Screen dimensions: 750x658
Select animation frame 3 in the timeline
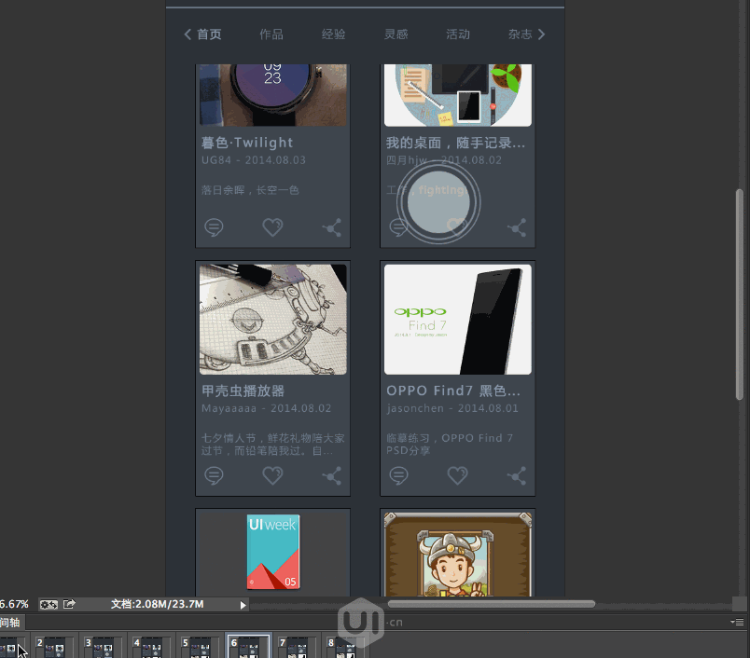coord(103,647)
